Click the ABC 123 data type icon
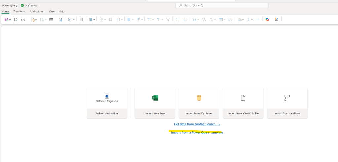 (x=211, y=19)
